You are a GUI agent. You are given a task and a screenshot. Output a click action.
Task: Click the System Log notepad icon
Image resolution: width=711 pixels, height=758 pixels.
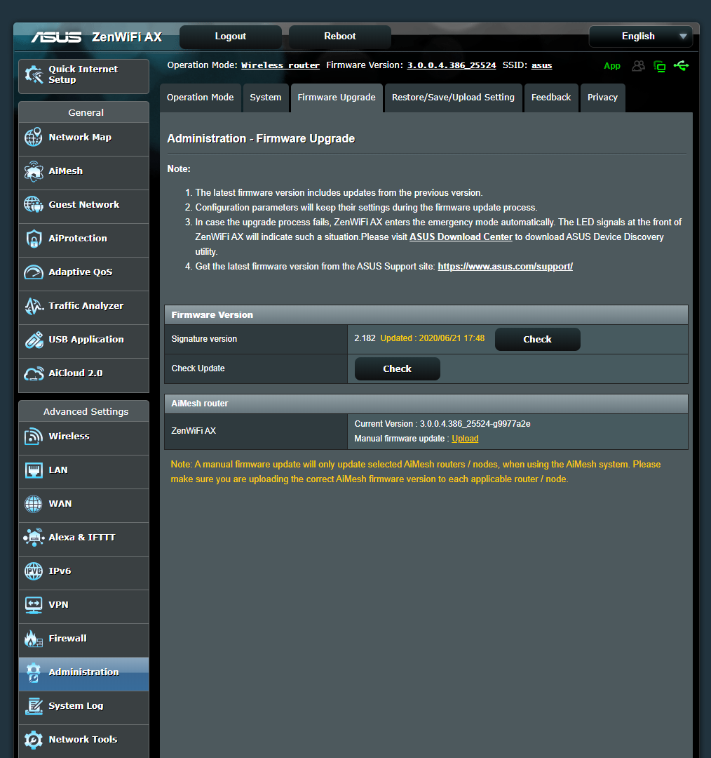[34, 706]
